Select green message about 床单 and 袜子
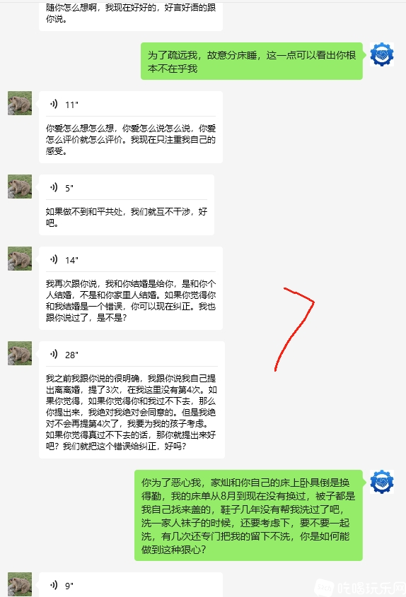The width and height of the screenshot is (406, 597). 248,516
